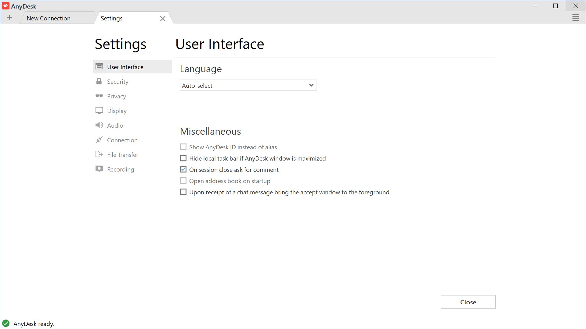Click the Security lock icon
Viewport: 586px width, 329px height.
99,81
